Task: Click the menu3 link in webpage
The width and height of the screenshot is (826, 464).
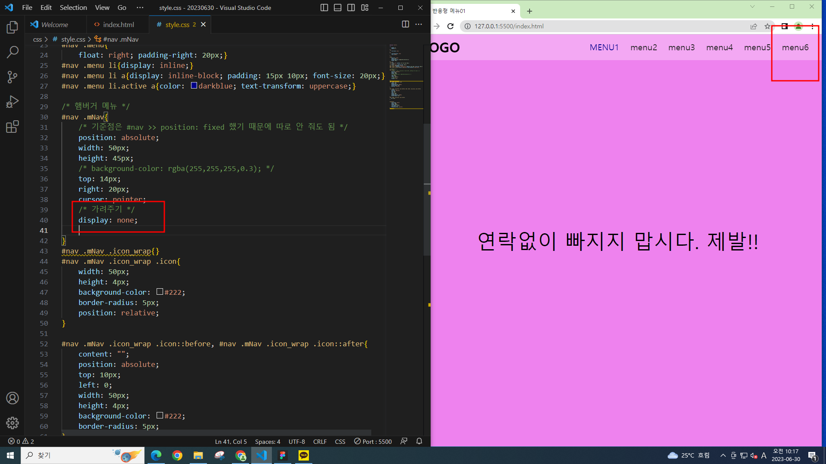Action: pos(681,47)
